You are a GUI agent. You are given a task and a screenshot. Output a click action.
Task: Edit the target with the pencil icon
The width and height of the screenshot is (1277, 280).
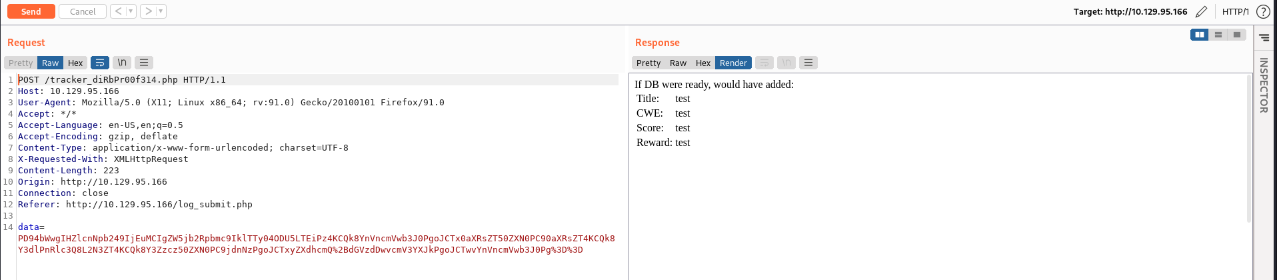pos(1201,11)
